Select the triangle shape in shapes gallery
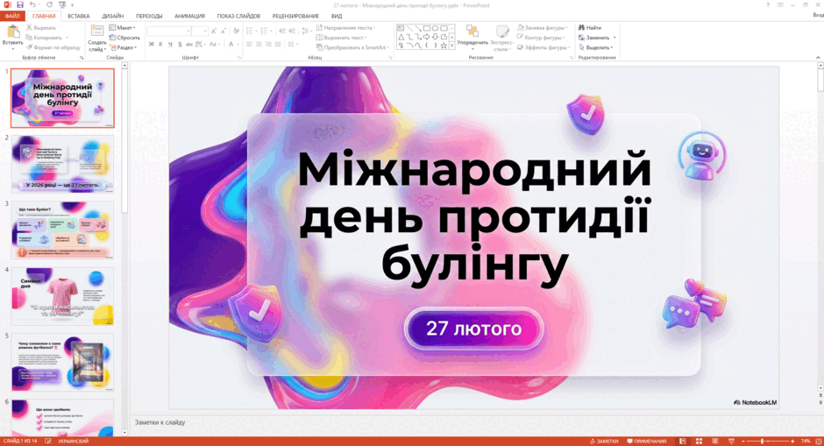Screen dimensions: 824x446 [401, 37]
